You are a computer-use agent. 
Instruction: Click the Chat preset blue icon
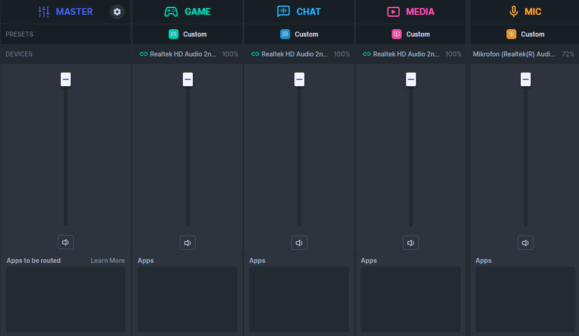[x=285, y=34]
